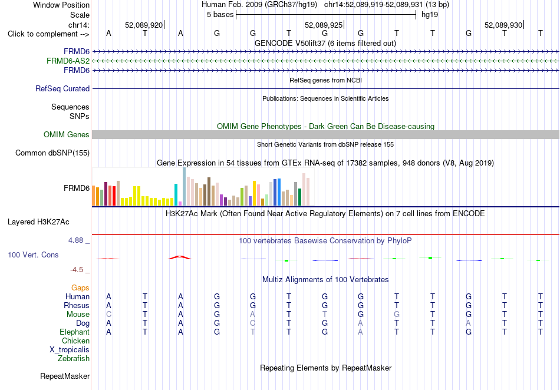Open the RefSeq Curated track label

(62, 88)
